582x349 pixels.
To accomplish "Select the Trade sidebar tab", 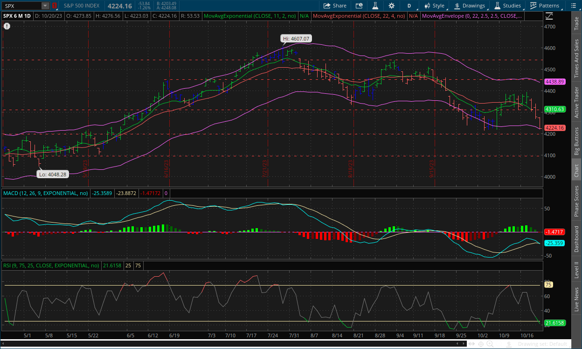I will [576, 24].
